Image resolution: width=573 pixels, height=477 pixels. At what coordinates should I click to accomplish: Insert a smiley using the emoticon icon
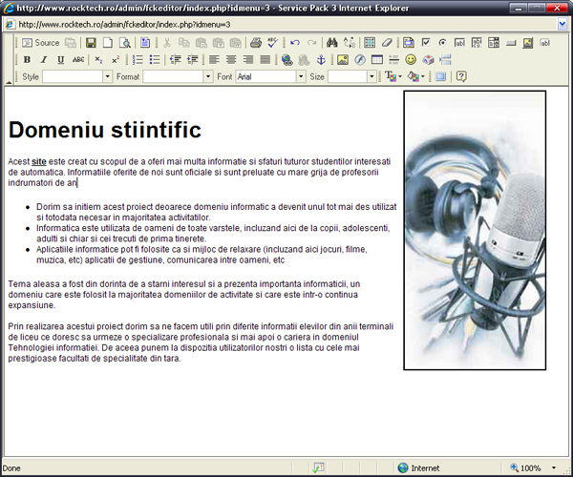411,59
